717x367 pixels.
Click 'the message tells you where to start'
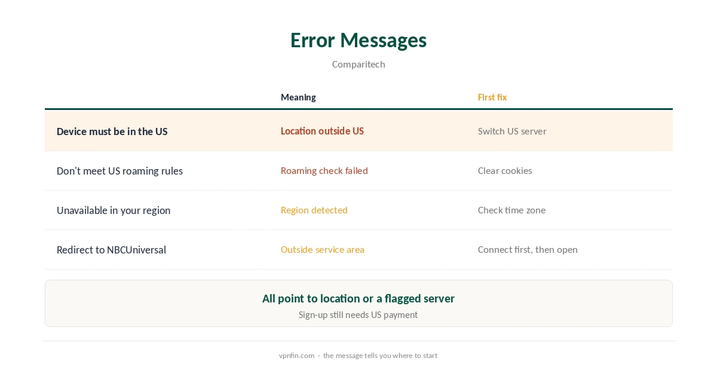pyautogui.click(x=380, y=355)
